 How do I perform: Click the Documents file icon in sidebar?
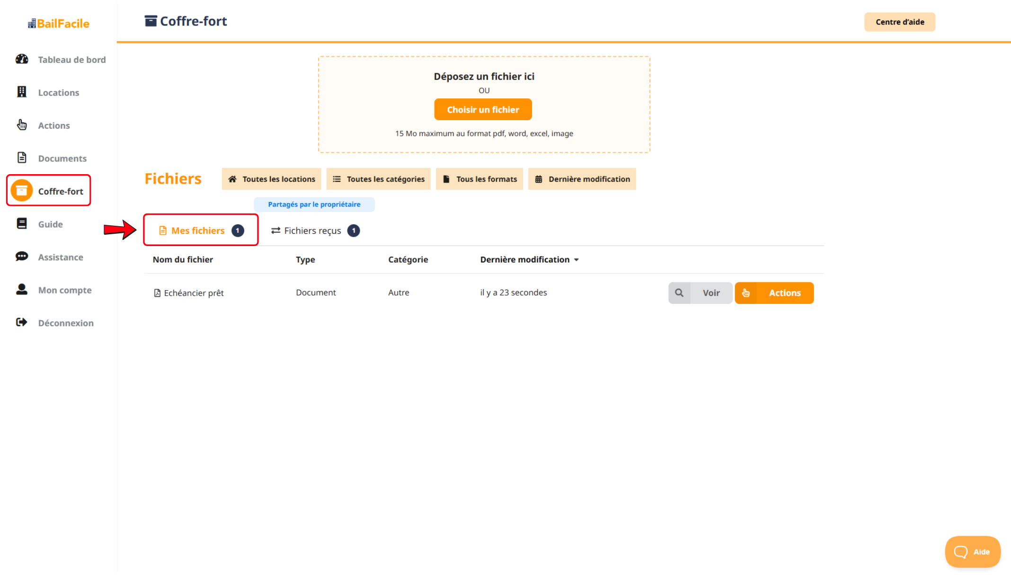(x=22, y=158)
